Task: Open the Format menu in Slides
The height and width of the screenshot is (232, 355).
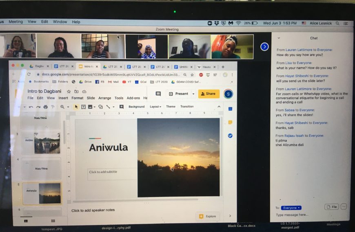Action: pyautogui.click(x=78, y=98)
